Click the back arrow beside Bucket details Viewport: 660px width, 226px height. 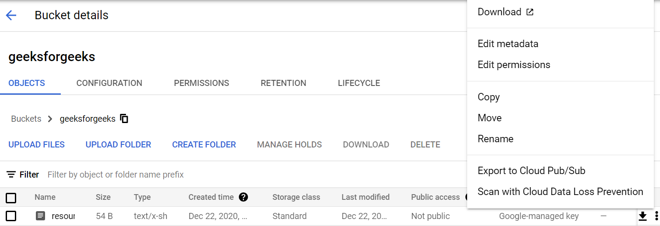pyautogui.click(x=11, y=15)
